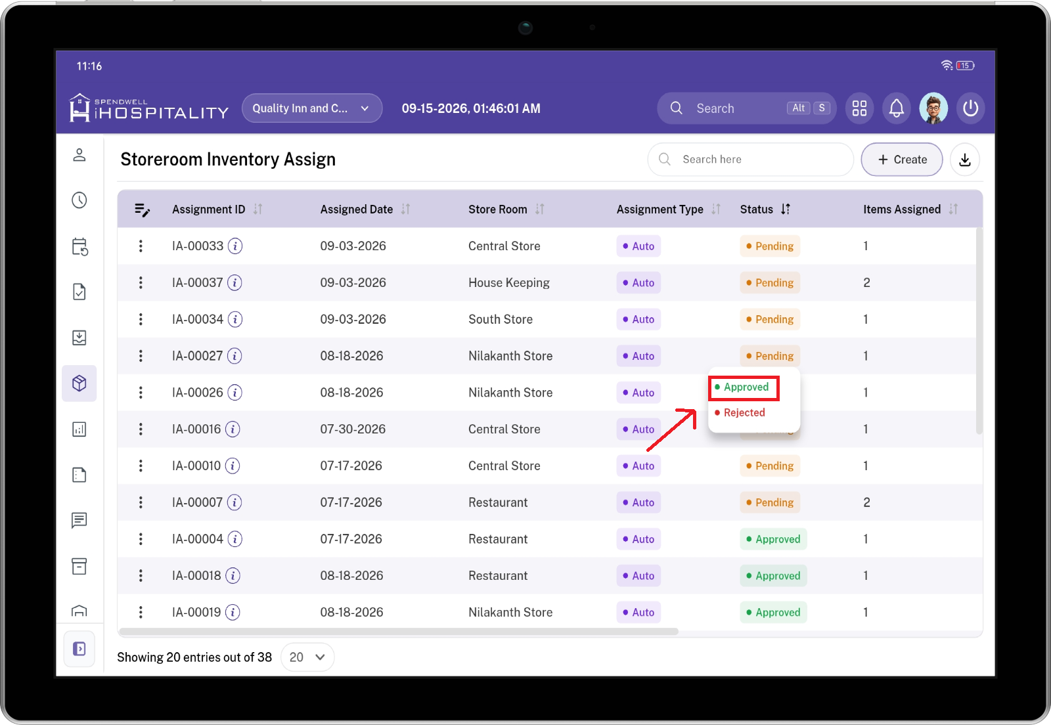
Task: Open the user sidebar icon
Action: click(x=79, y=155)
